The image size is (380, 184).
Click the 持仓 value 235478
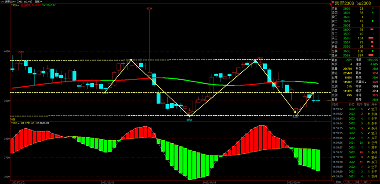(x=347, y=73)
